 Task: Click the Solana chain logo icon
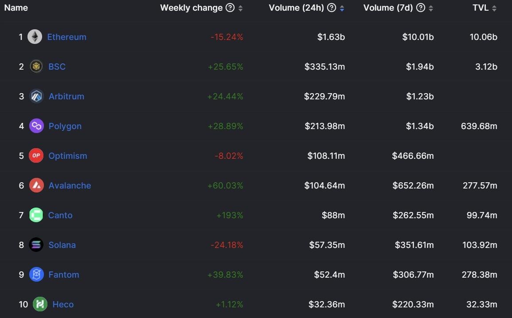[x=36, y=245]
